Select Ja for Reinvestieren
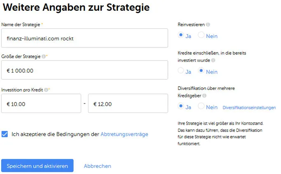Image resolution: width=281 pixels, height=174 pixels. [181, 35]
